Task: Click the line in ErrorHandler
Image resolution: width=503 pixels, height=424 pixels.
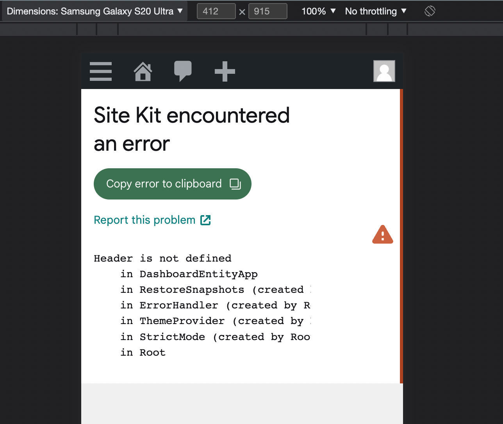Action: tap(215, 305)
